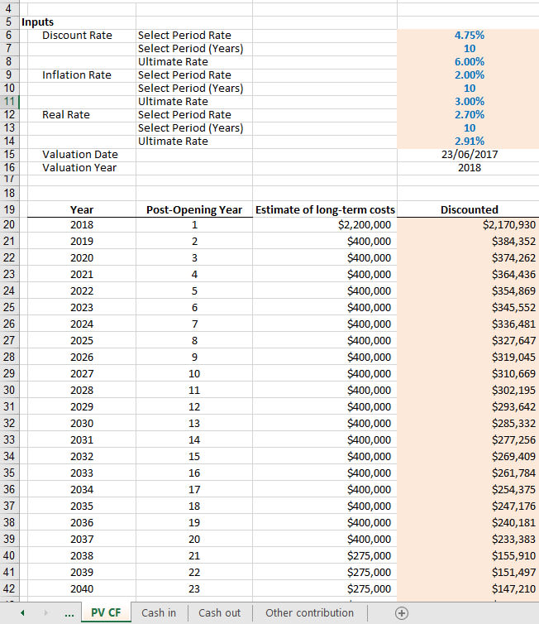Go to next sheet tabs arrow

pyautogui.click(x=45, y=613)
